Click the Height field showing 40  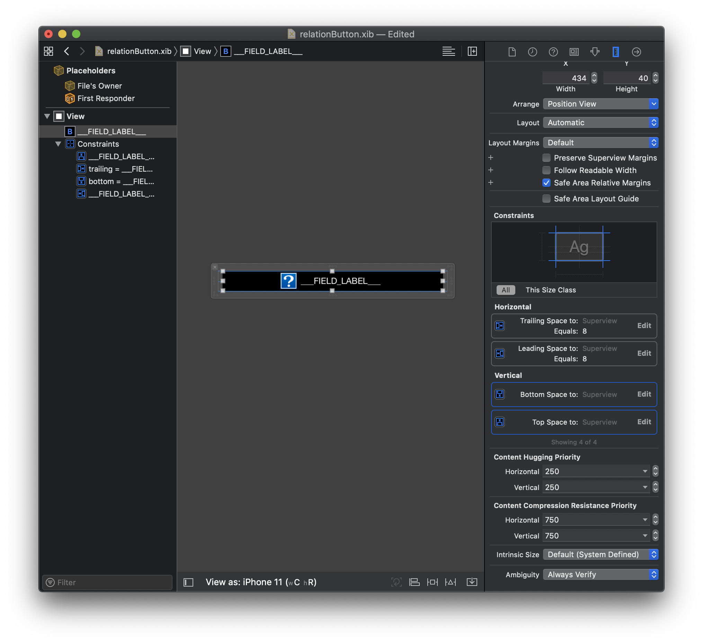coord(627,78)
